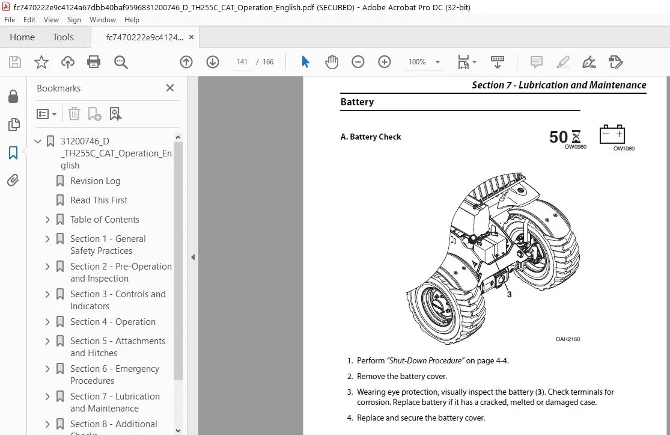670x435 pixels.
Task: Open the Window menu
Action: click(x=103, y=20)
